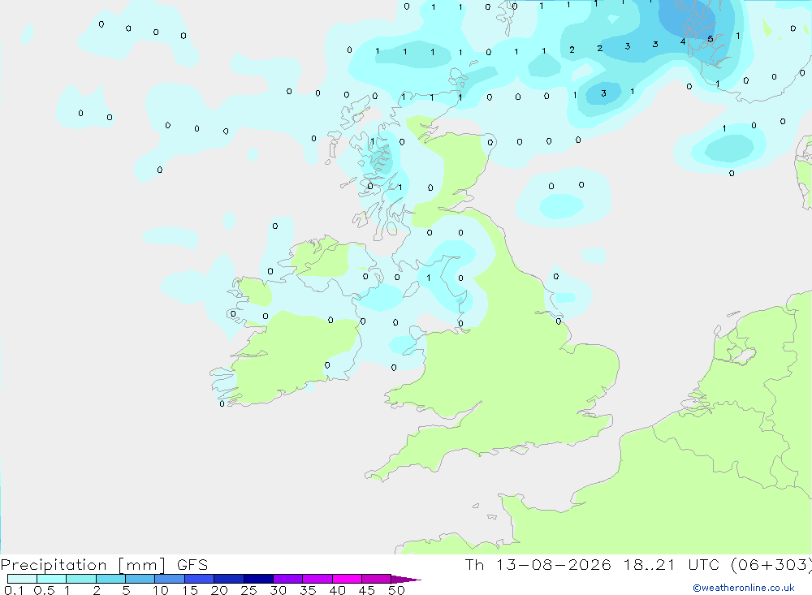This screenshot has width=812, height=595.
Task: Click legend scale label "10"
Action: tap(160, 590)
